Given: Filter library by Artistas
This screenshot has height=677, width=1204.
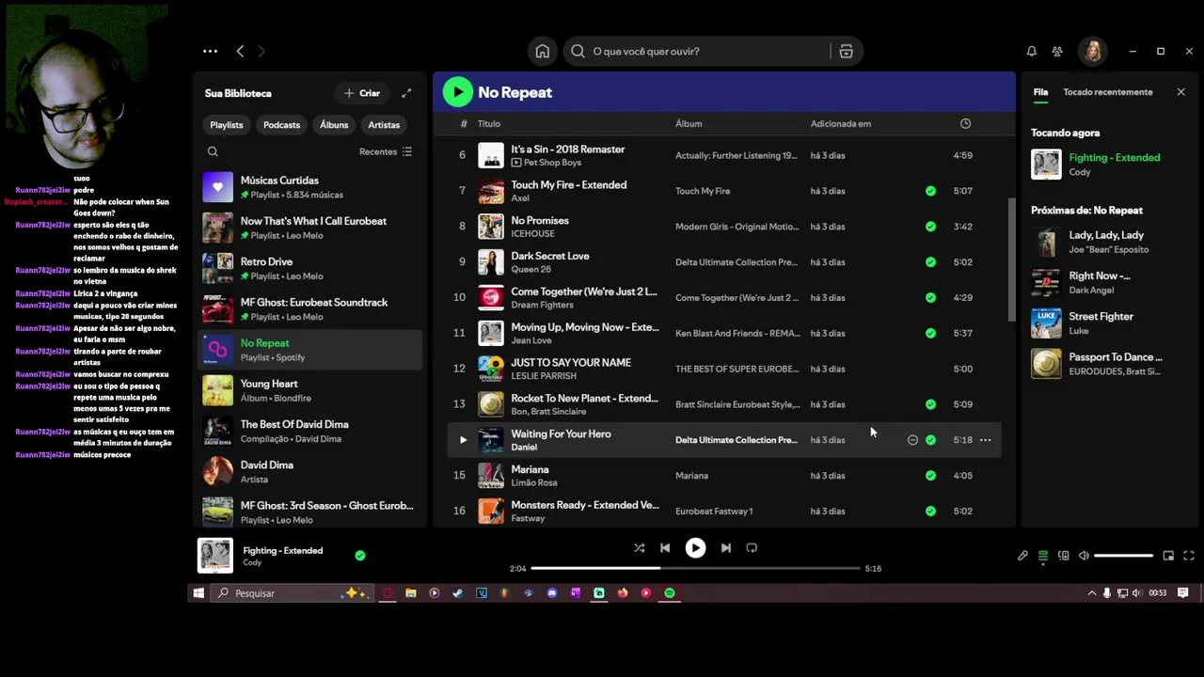Looking at the screenshot, I should [x=384, y=125].
